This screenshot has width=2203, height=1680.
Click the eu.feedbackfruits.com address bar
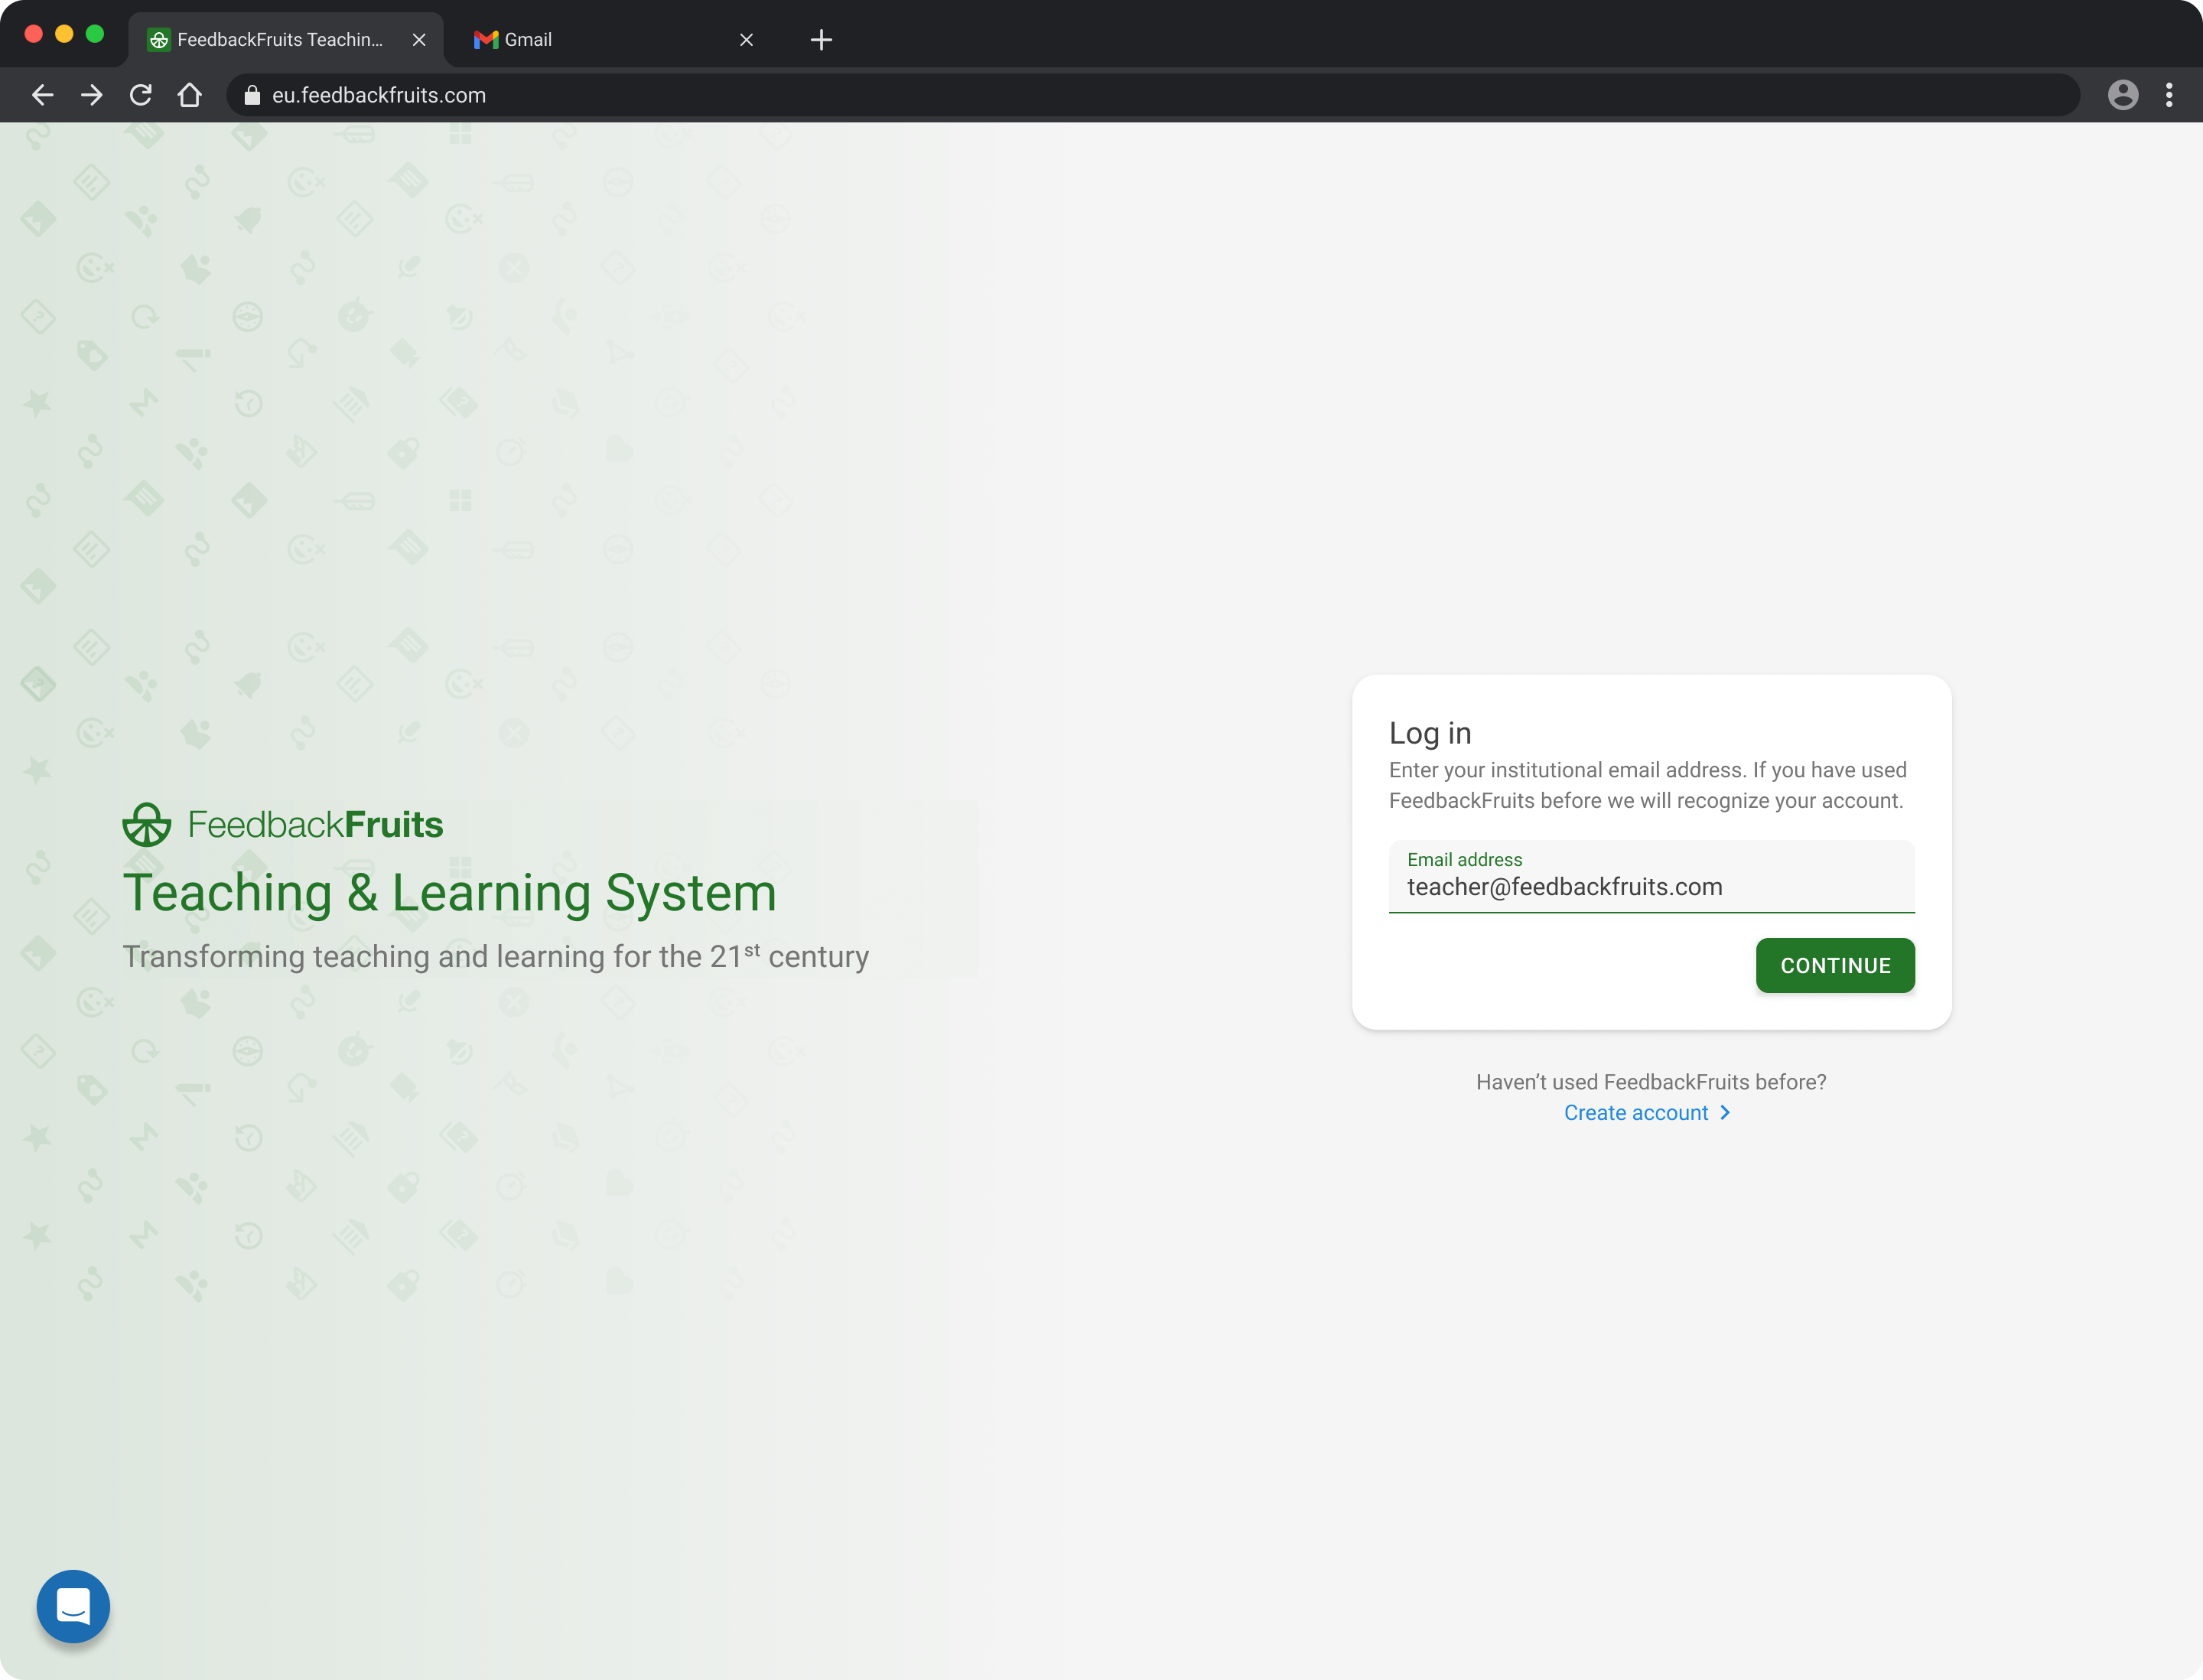tap(1152, 95)
